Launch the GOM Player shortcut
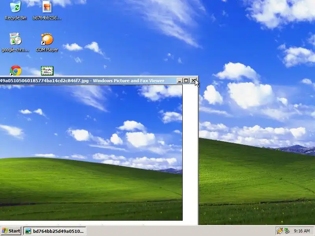This screenshot has width=315, height=236. click(47, 42)
